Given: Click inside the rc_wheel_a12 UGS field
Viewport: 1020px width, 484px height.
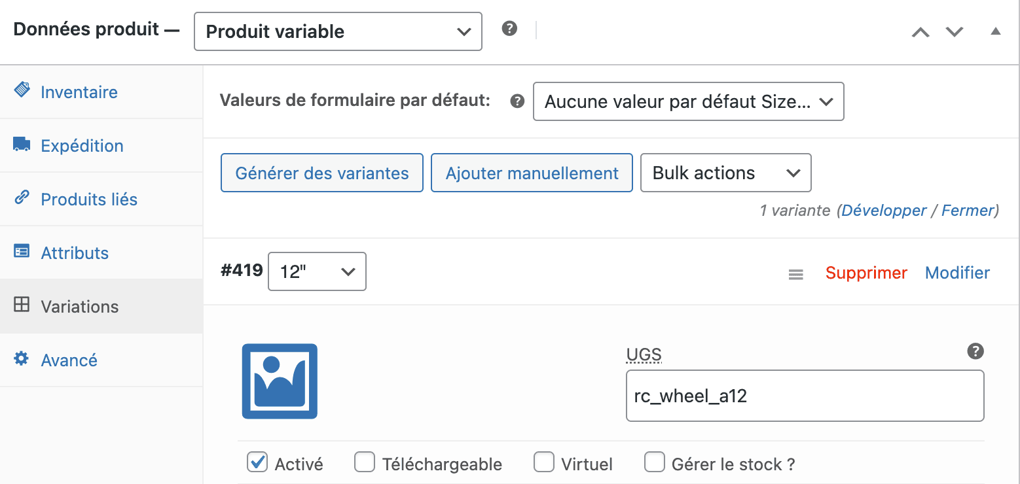Looking at the screenshot, I should point(804,396).
